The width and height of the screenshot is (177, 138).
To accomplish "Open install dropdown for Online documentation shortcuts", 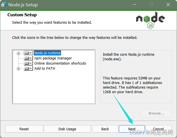I will 28,63.
